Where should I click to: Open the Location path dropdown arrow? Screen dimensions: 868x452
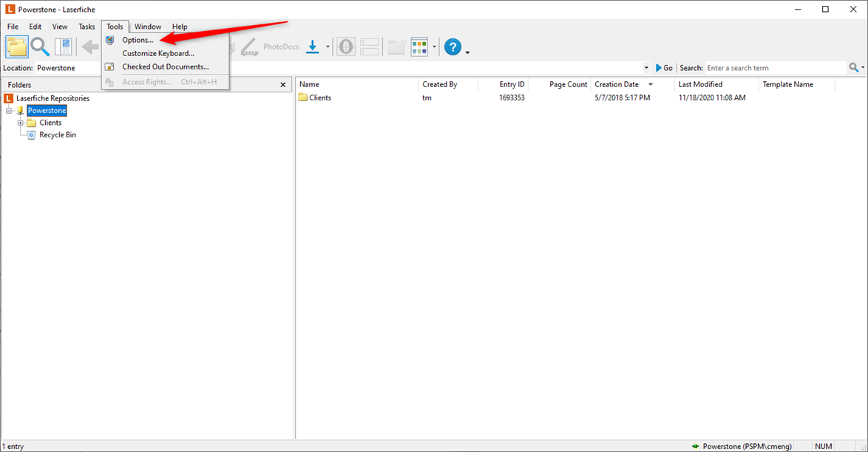point(646,67)
